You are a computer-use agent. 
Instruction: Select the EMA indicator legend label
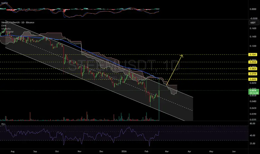point(4,25)
